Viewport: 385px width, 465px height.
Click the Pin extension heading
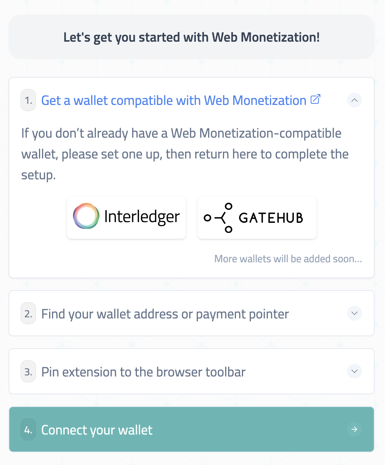tap(143, 372)
